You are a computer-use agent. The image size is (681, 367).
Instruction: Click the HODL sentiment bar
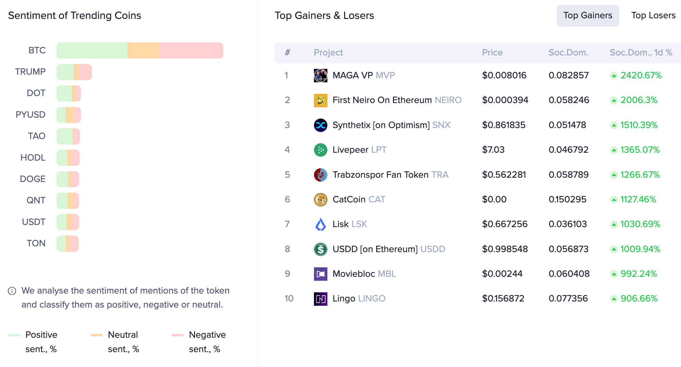68,158
